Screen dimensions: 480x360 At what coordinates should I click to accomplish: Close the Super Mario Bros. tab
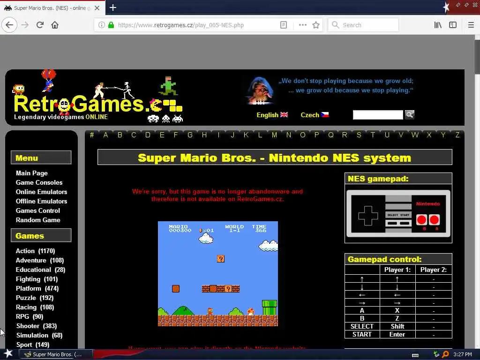[x=97, y=8]
